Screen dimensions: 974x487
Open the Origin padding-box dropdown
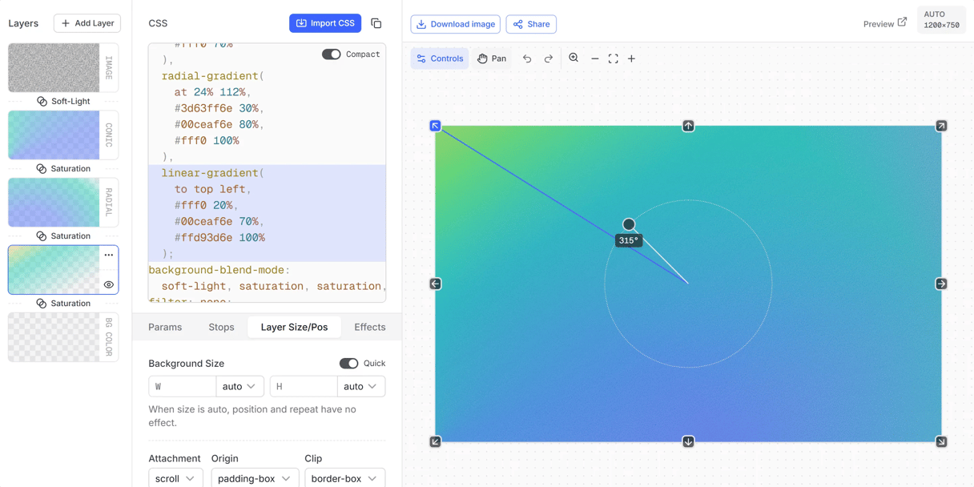pos(254,477)
